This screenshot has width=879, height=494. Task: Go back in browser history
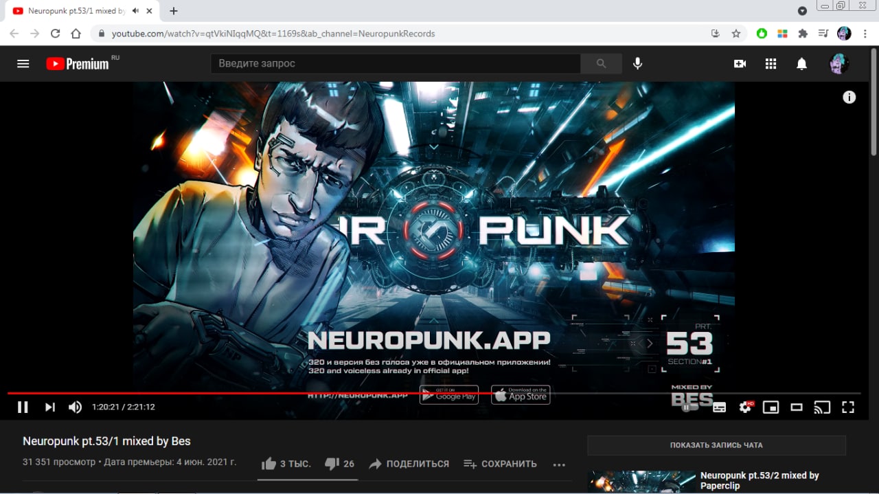click(14, 33)
